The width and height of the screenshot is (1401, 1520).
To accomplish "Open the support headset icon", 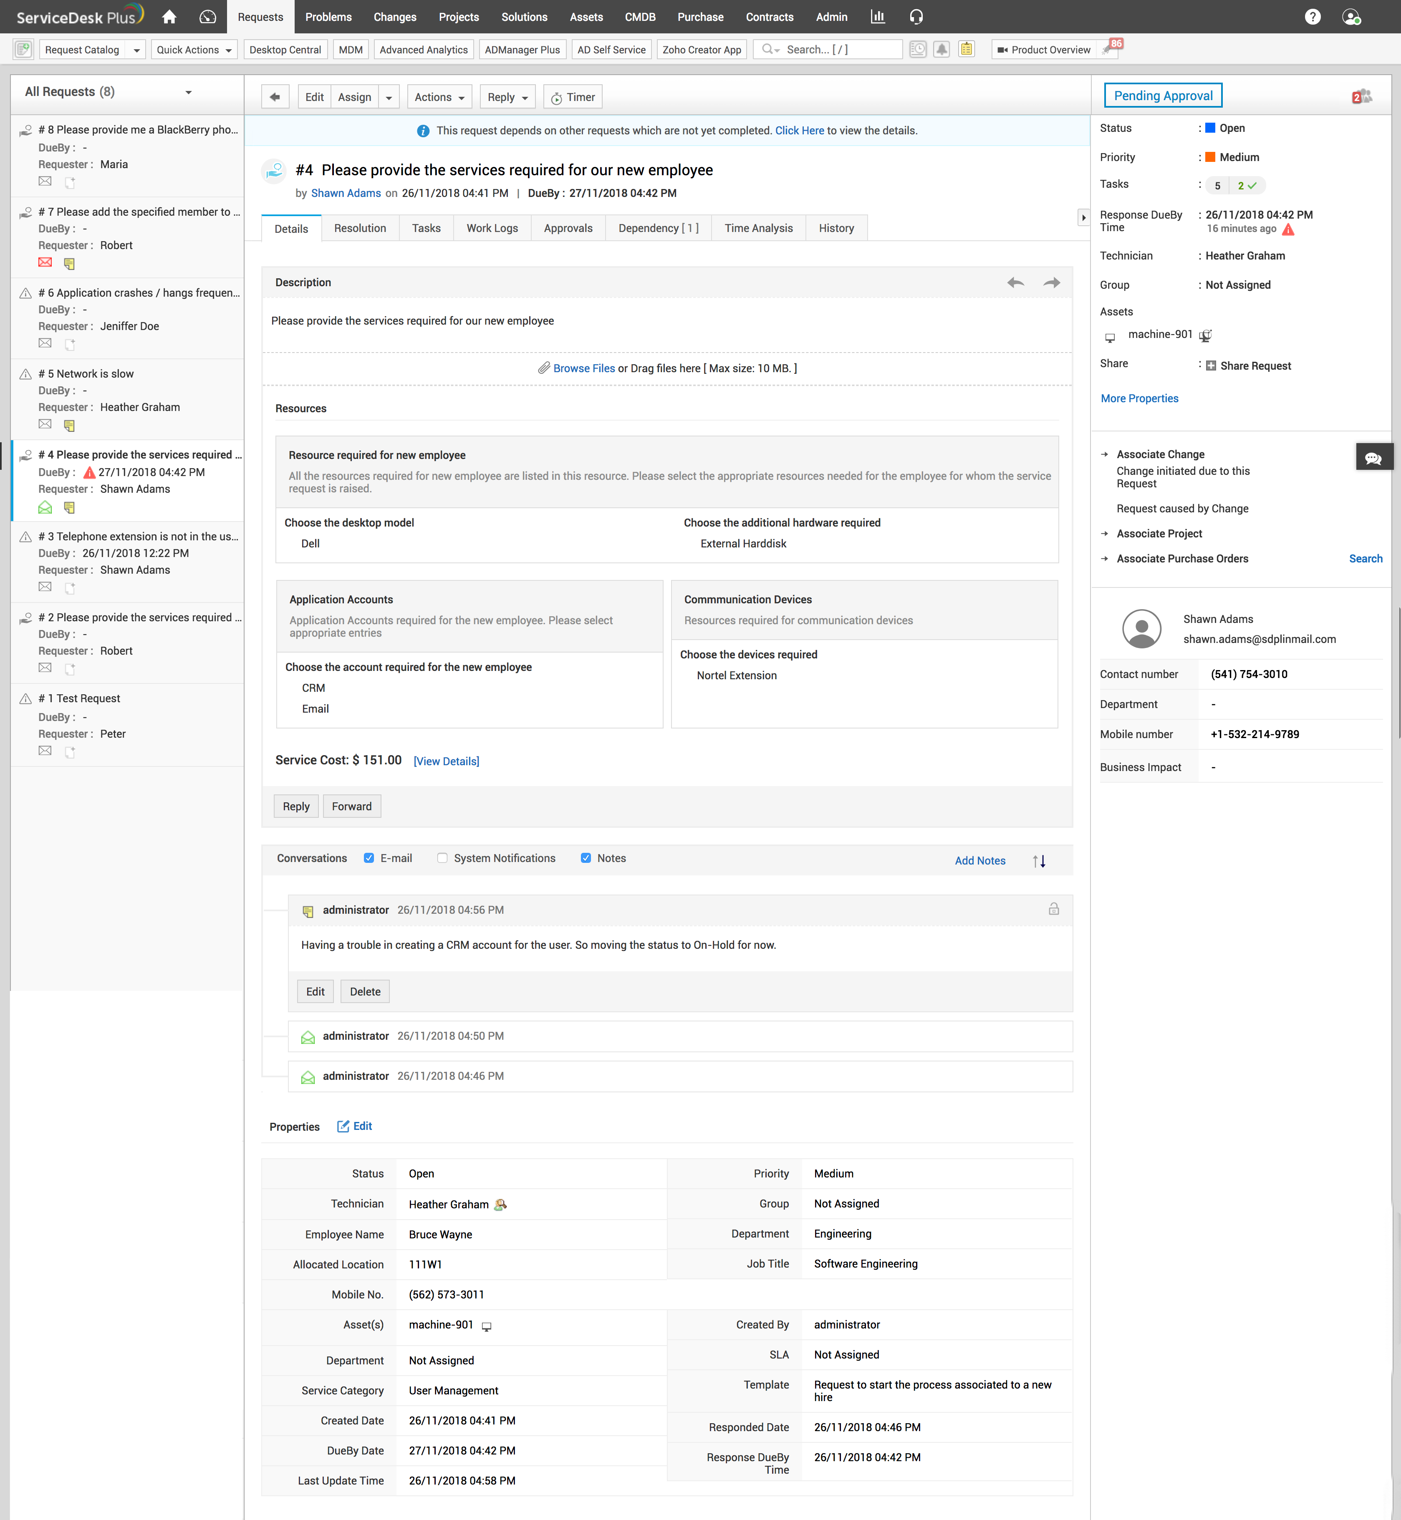I will [916, 17].
